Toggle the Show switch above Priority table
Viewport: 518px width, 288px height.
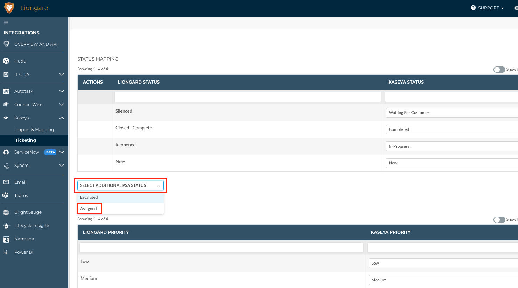click(499, 220)
